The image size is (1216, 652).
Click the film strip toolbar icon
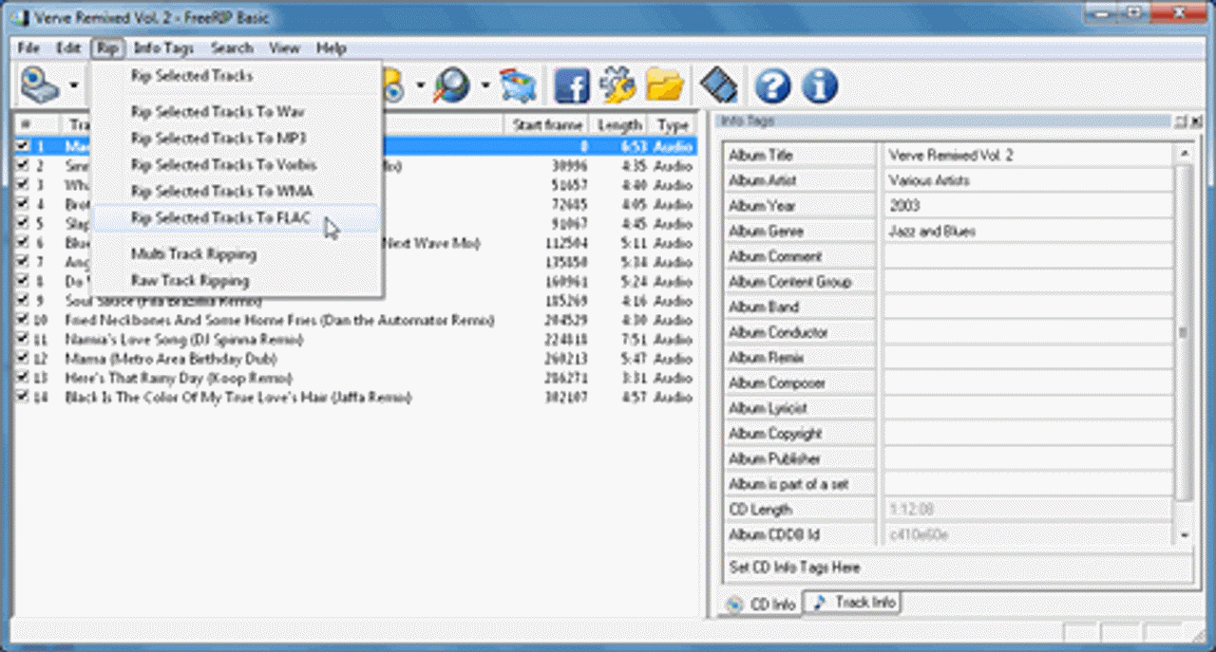[x=719, y=86]
